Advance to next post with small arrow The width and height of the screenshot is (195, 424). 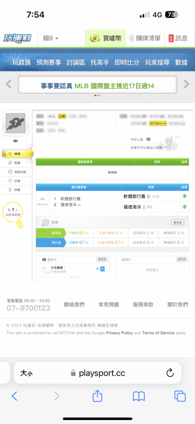(x=107, y=270)
